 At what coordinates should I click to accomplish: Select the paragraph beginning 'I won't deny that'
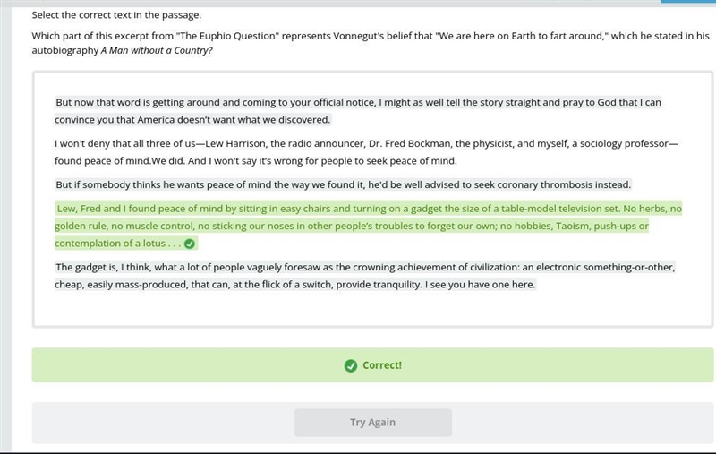366,152
